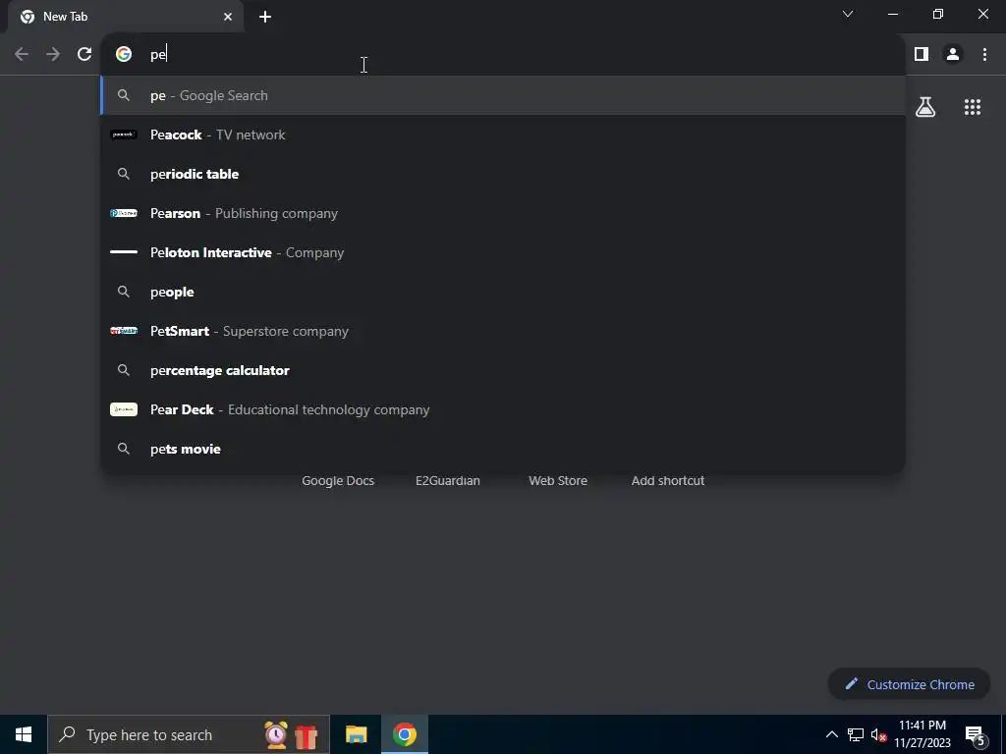Image resolution: width=1006 pixels, height=754 pixels.
Task: Choose the Peacock TV network suggestion
Action: 503,135
